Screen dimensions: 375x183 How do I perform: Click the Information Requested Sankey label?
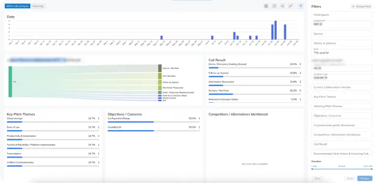[173, 88]
